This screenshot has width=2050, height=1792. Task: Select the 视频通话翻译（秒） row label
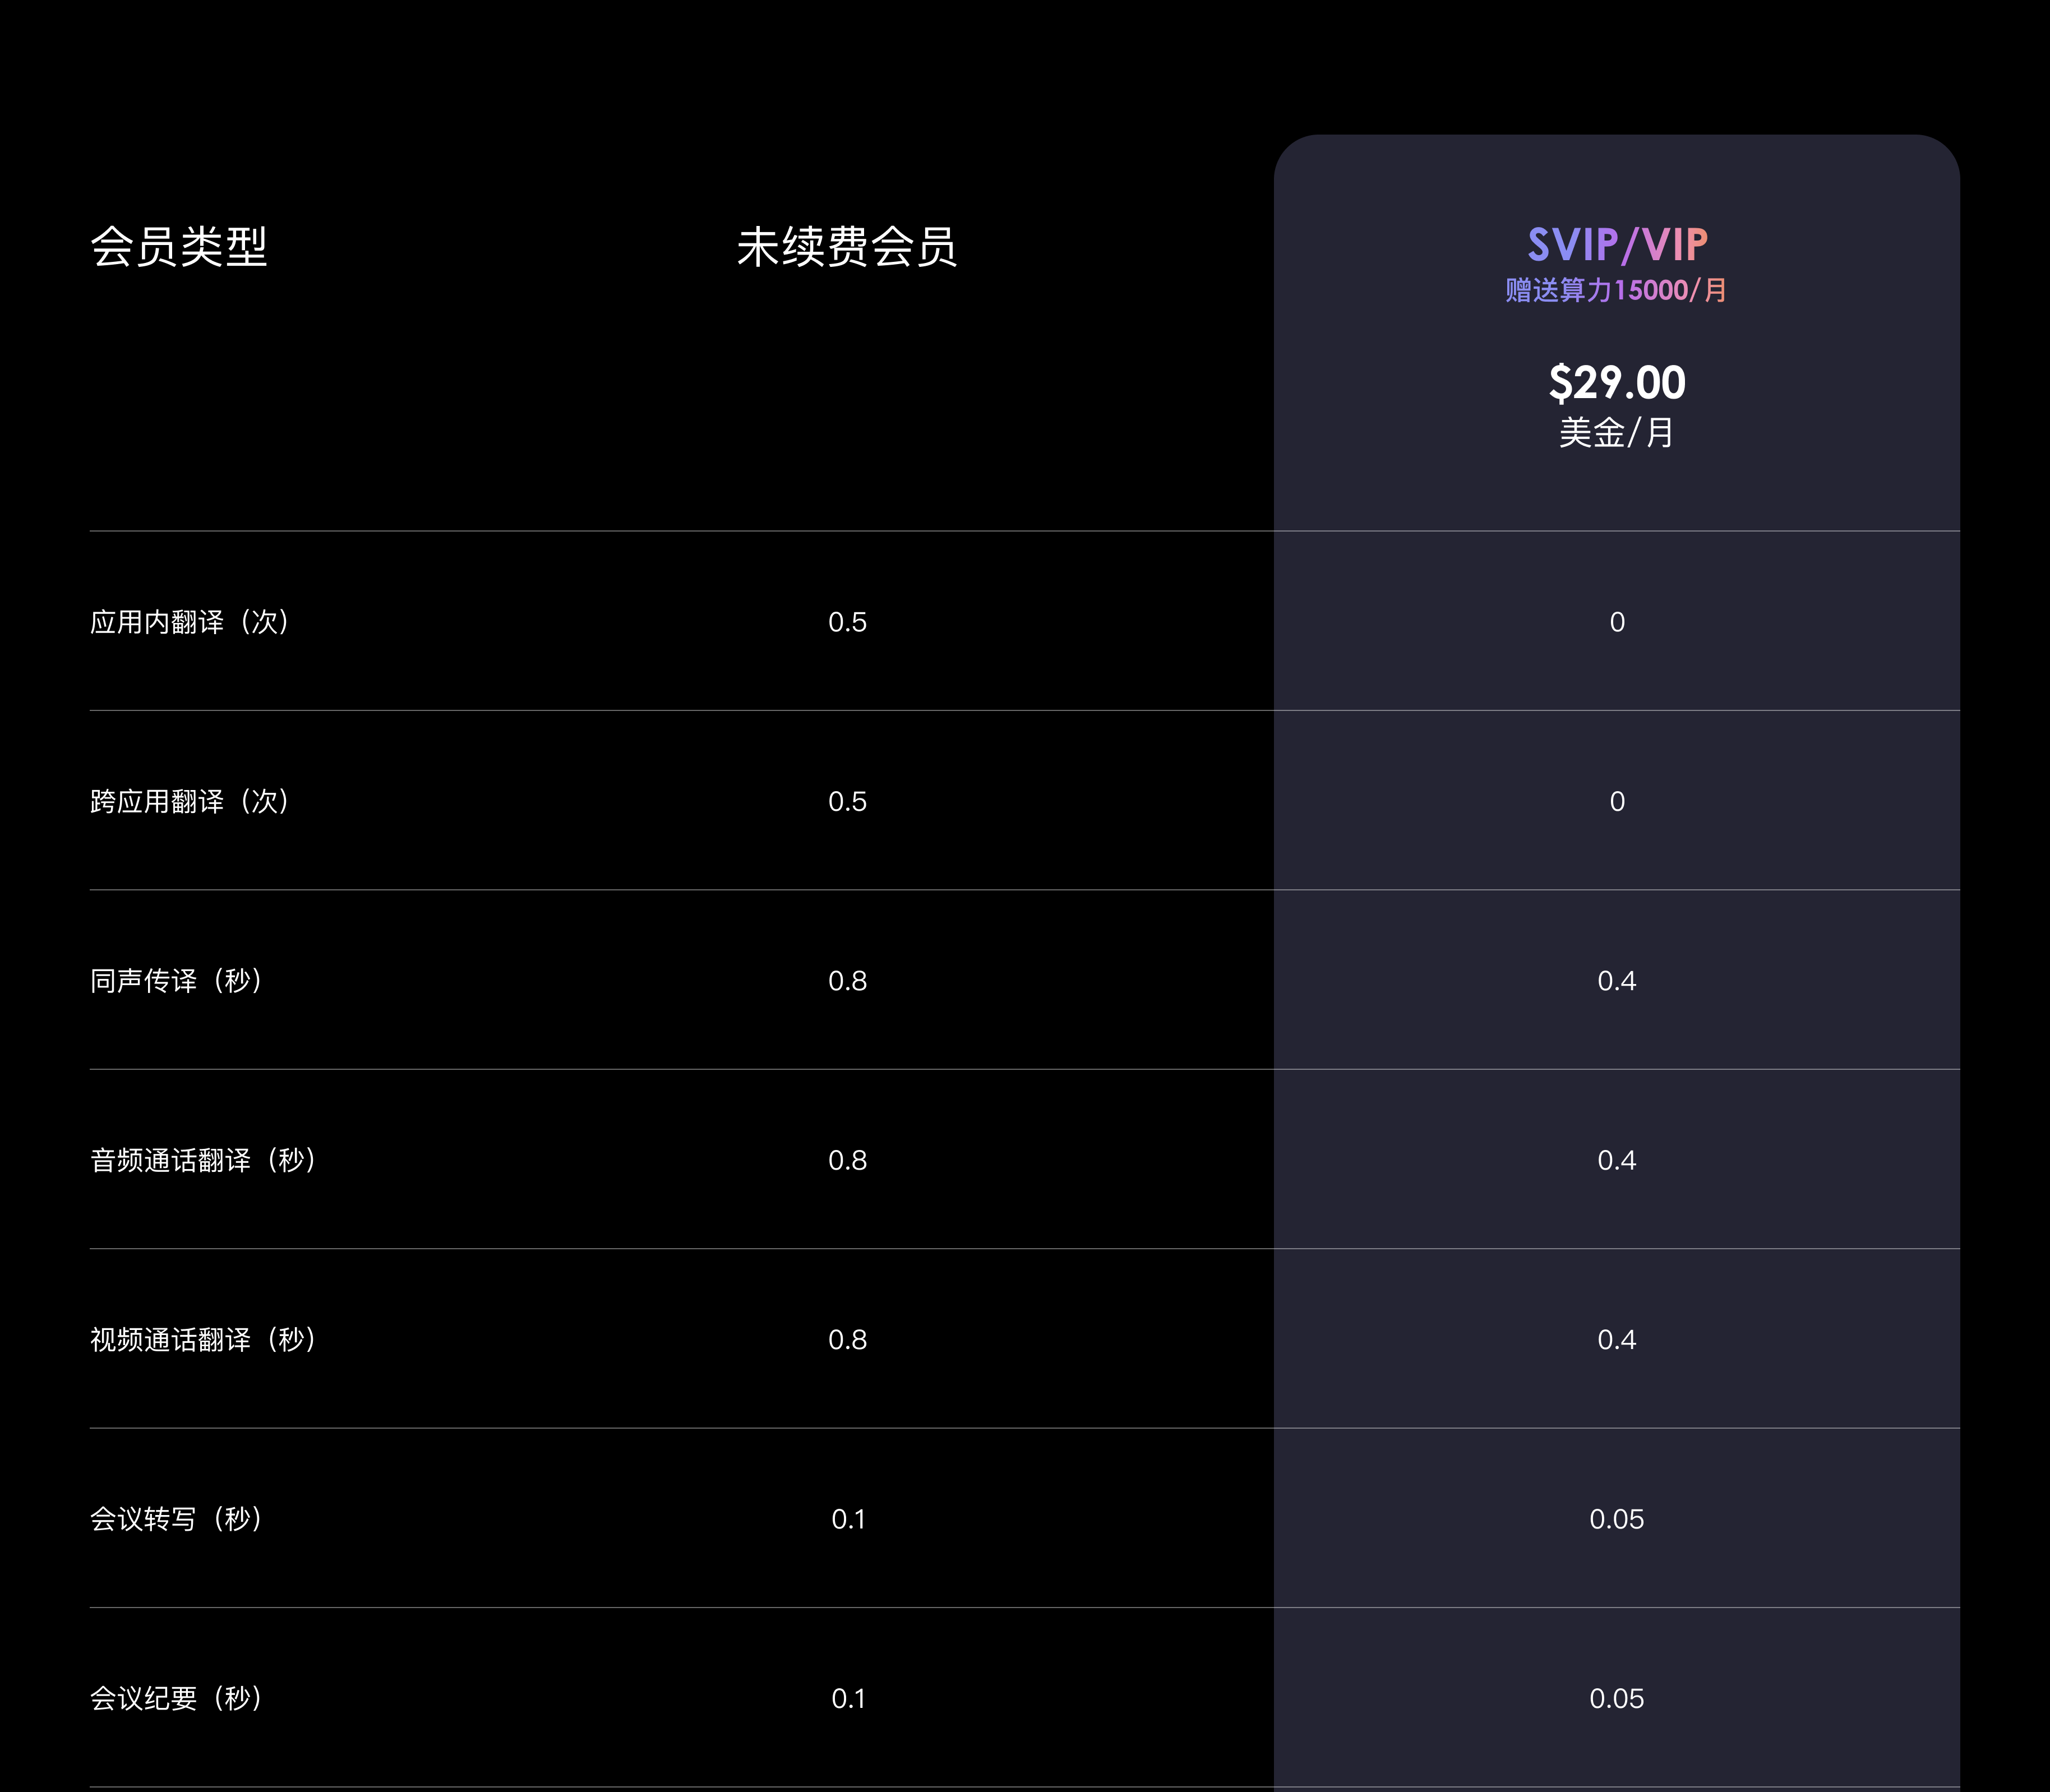tap(204, 1339)
